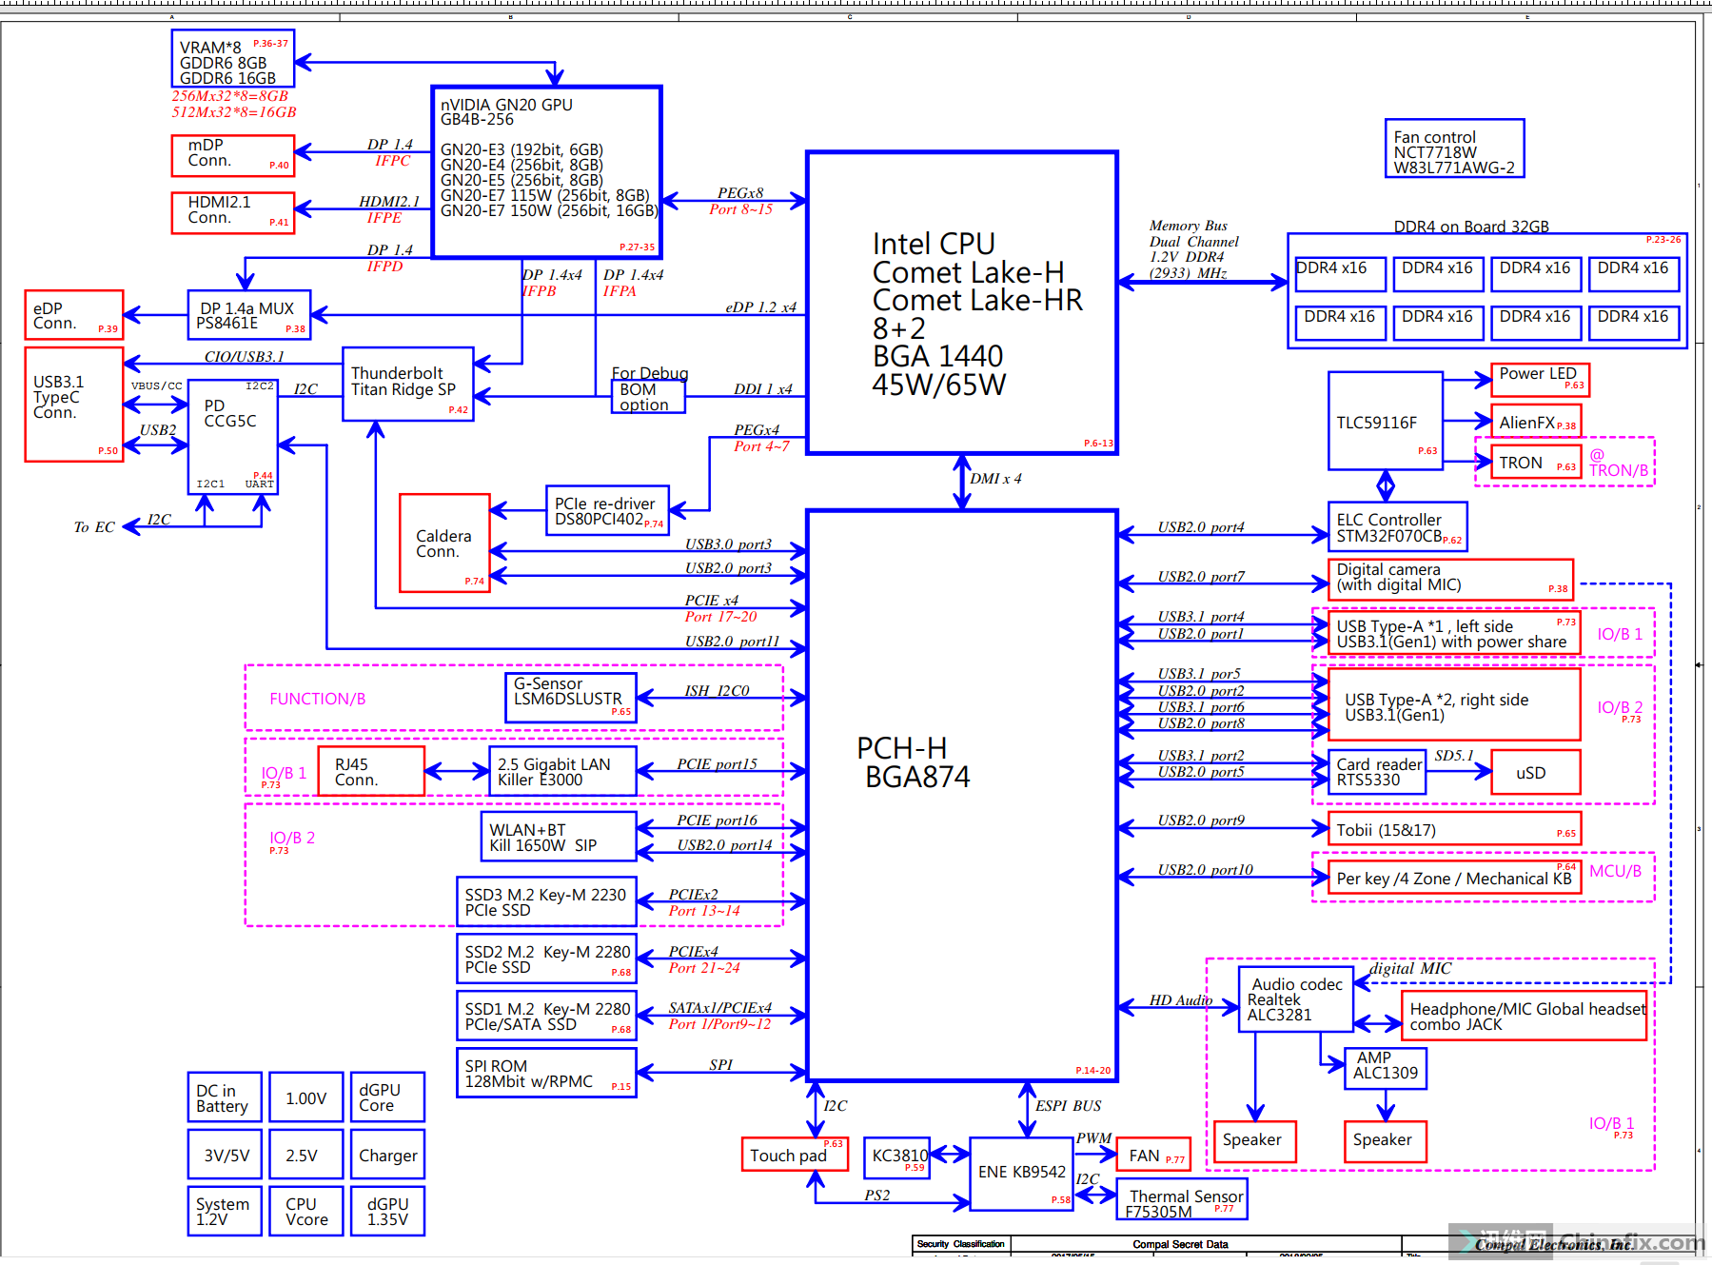The width and height of the screenshot is (1712, 1265).
Task: Select the USB3.1 TypeC Conn. box
Action: [x=74, y=405]
